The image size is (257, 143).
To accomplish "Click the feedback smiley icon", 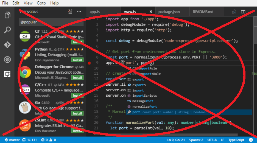I will pos(251,140).
